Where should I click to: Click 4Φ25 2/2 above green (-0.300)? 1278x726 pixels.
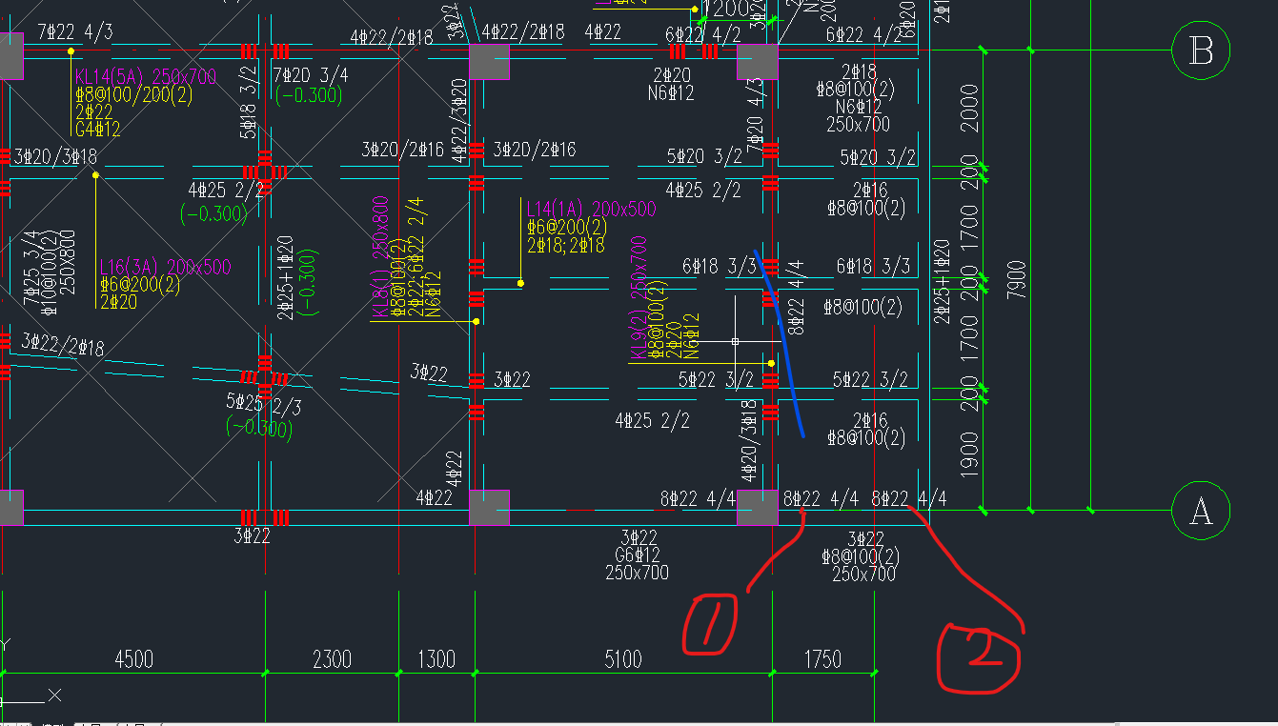tap(227, 192)
